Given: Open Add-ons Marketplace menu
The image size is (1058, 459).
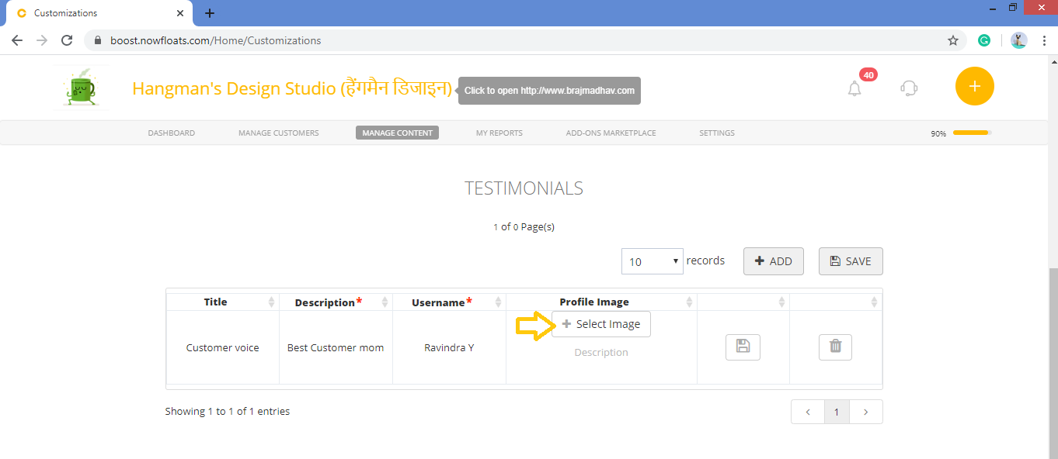Looking at the screenshot, I should click(x=611, y=133).
